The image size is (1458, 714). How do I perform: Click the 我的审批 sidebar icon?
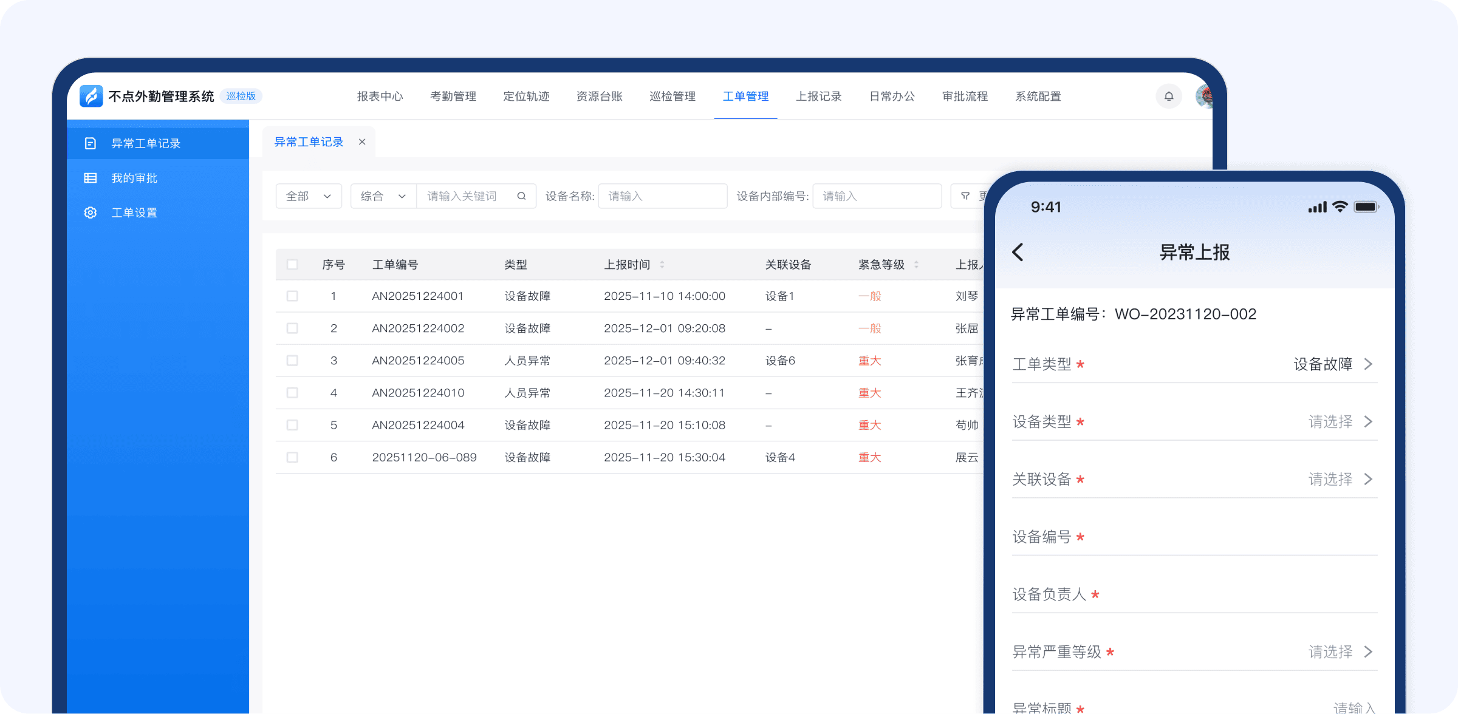point(90,177)
